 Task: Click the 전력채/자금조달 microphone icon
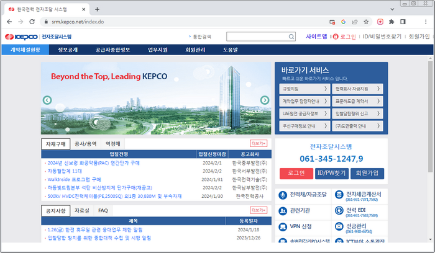[x=282, y=195]
